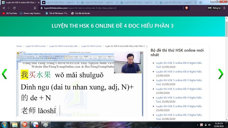Click the page title heading
Viewport: 228px width, 128px height.
113,26
